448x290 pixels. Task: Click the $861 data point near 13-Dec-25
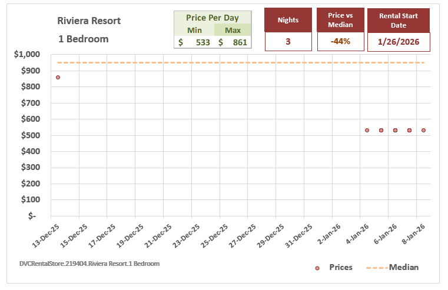[58, 77]
